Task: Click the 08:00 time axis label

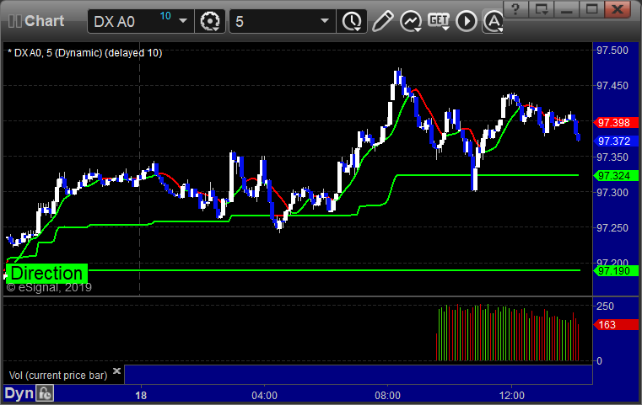Action: point(388,396)
